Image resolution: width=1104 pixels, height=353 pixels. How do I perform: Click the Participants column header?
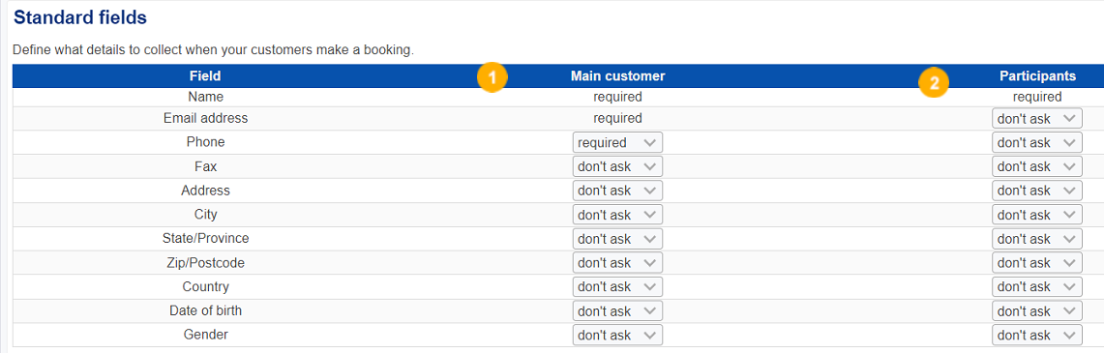[x=1037, y=76]
